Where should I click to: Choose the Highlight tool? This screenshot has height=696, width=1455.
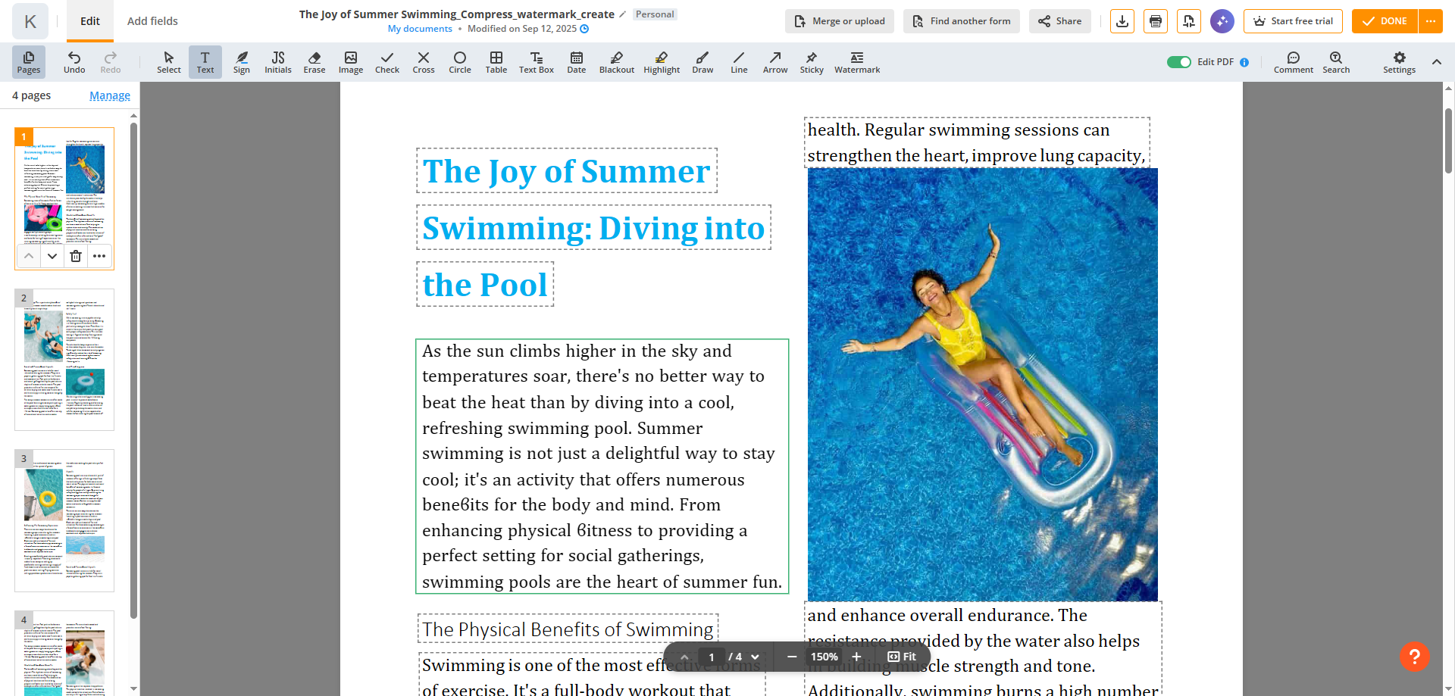[x=661, y=62]
